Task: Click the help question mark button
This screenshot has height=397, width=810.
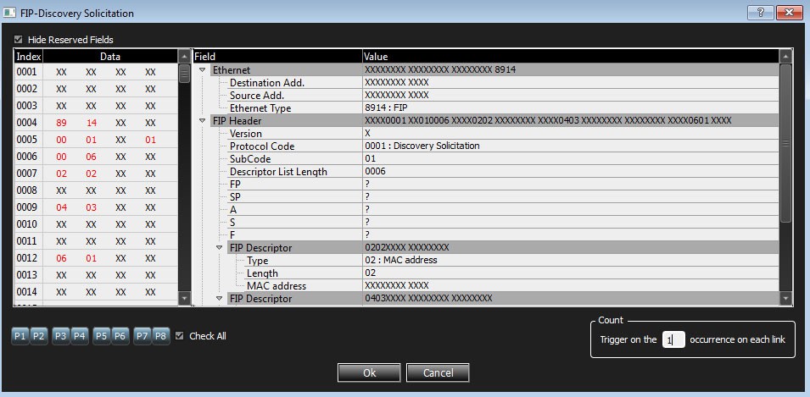Action: 761,13
